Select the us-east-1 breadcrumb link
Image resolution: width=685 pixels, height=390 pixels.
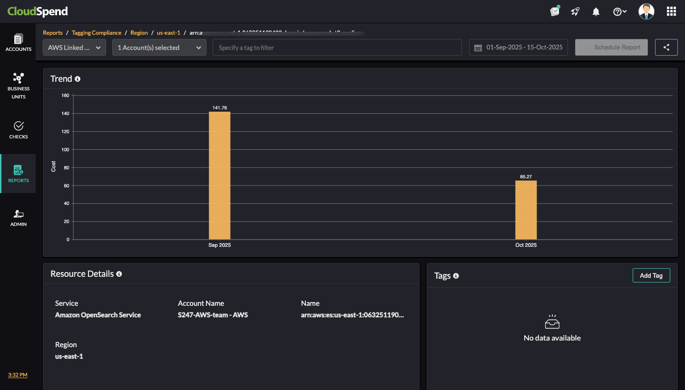(x=168, y=32)
